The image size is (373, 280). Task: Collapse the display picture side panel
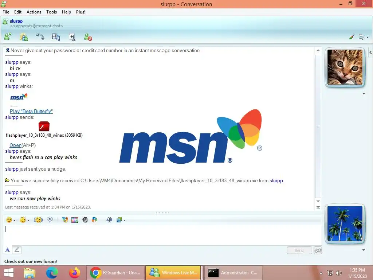click(370, 52)
